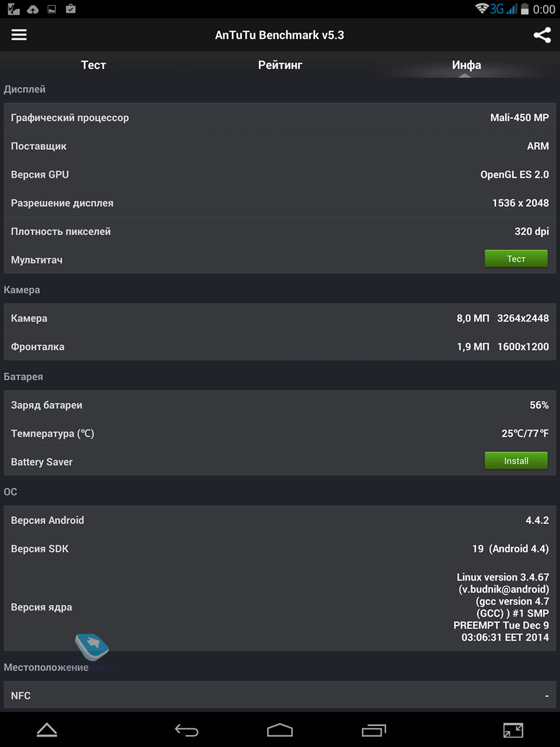
Task: Tap the Версия Android row
Action: 280,520
